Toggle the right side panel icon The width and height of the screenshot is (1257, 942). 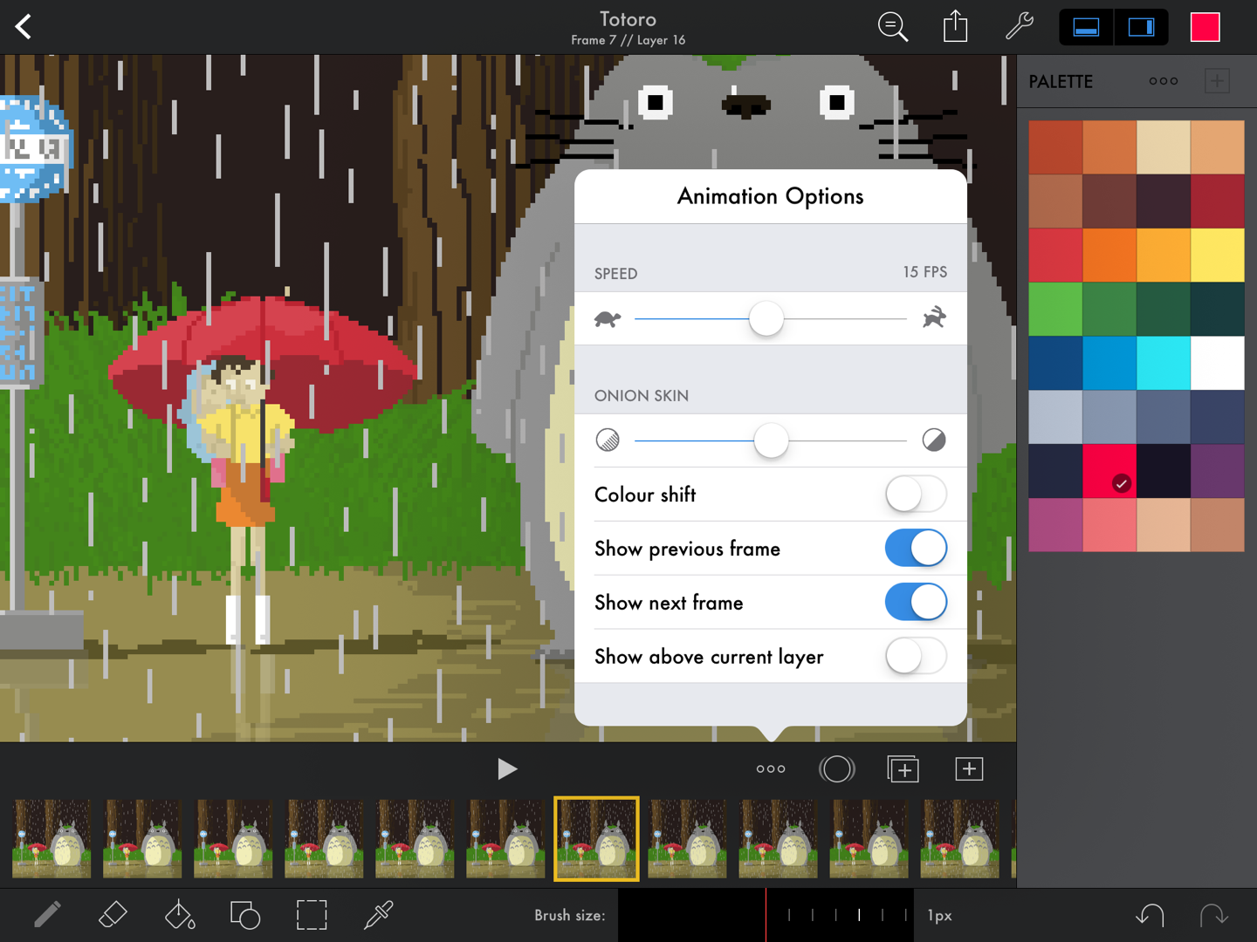pos(1142,27)
